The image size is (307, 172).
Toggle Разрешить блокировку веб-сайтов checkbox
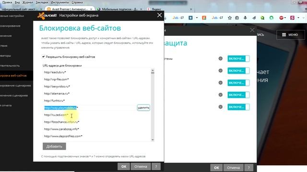pyautogui.click(x=43, y=57)
